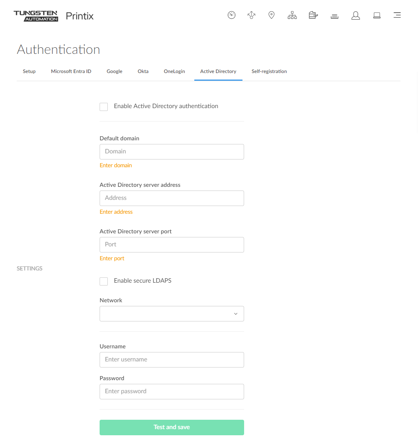
Task: Switch to the Microsoft Entra ID tab
Action: 71,71
